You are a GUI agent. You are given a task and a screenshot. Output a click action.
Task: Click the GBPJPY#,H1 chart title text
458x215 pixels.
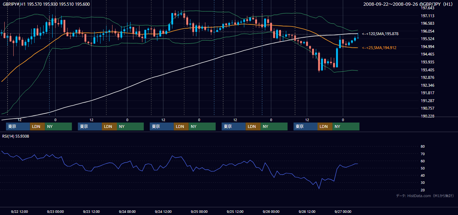tap(47, 4)
